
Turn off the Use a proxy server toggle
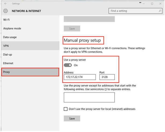tap(68, 65)
